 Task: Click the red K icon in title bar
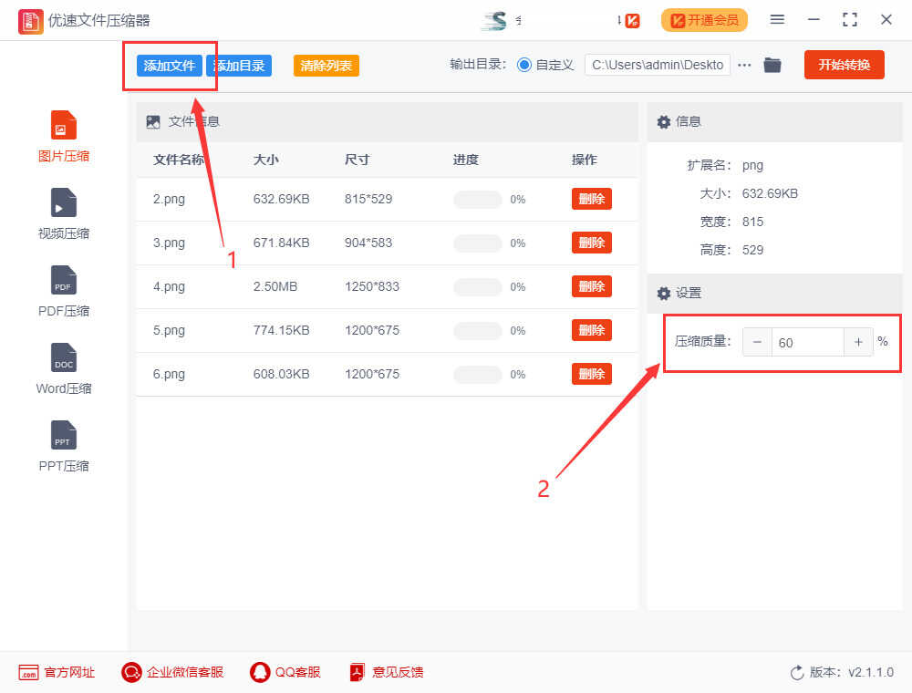(632, 21)
